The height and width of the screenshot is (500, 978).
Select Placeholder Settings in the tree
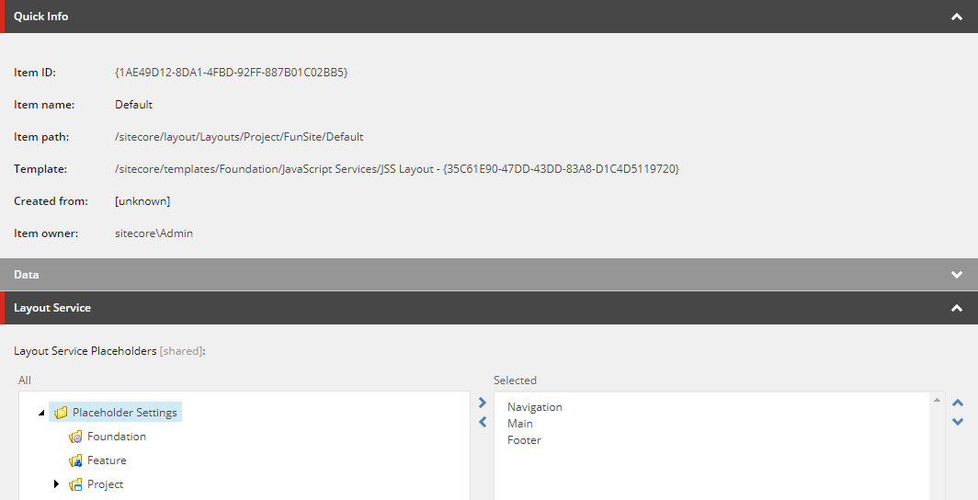(124, 413)
